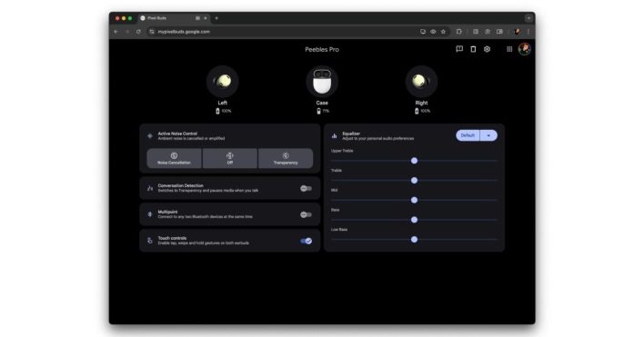Click the Case image
644x337 pixels.
click(x=322, y=81)
